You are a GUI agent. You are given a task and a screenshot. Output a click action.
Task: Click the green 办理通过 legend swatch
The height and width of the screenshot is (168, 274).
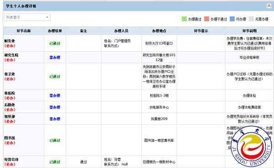184,19
